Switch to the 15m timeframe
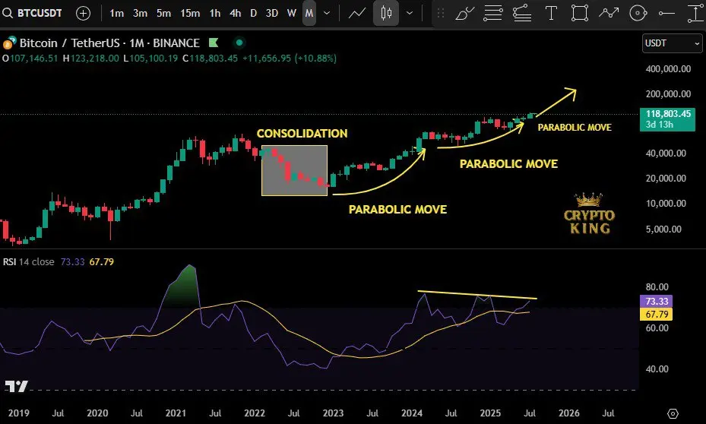Viewport: 706px width, 424px height. tap(190, 13)
